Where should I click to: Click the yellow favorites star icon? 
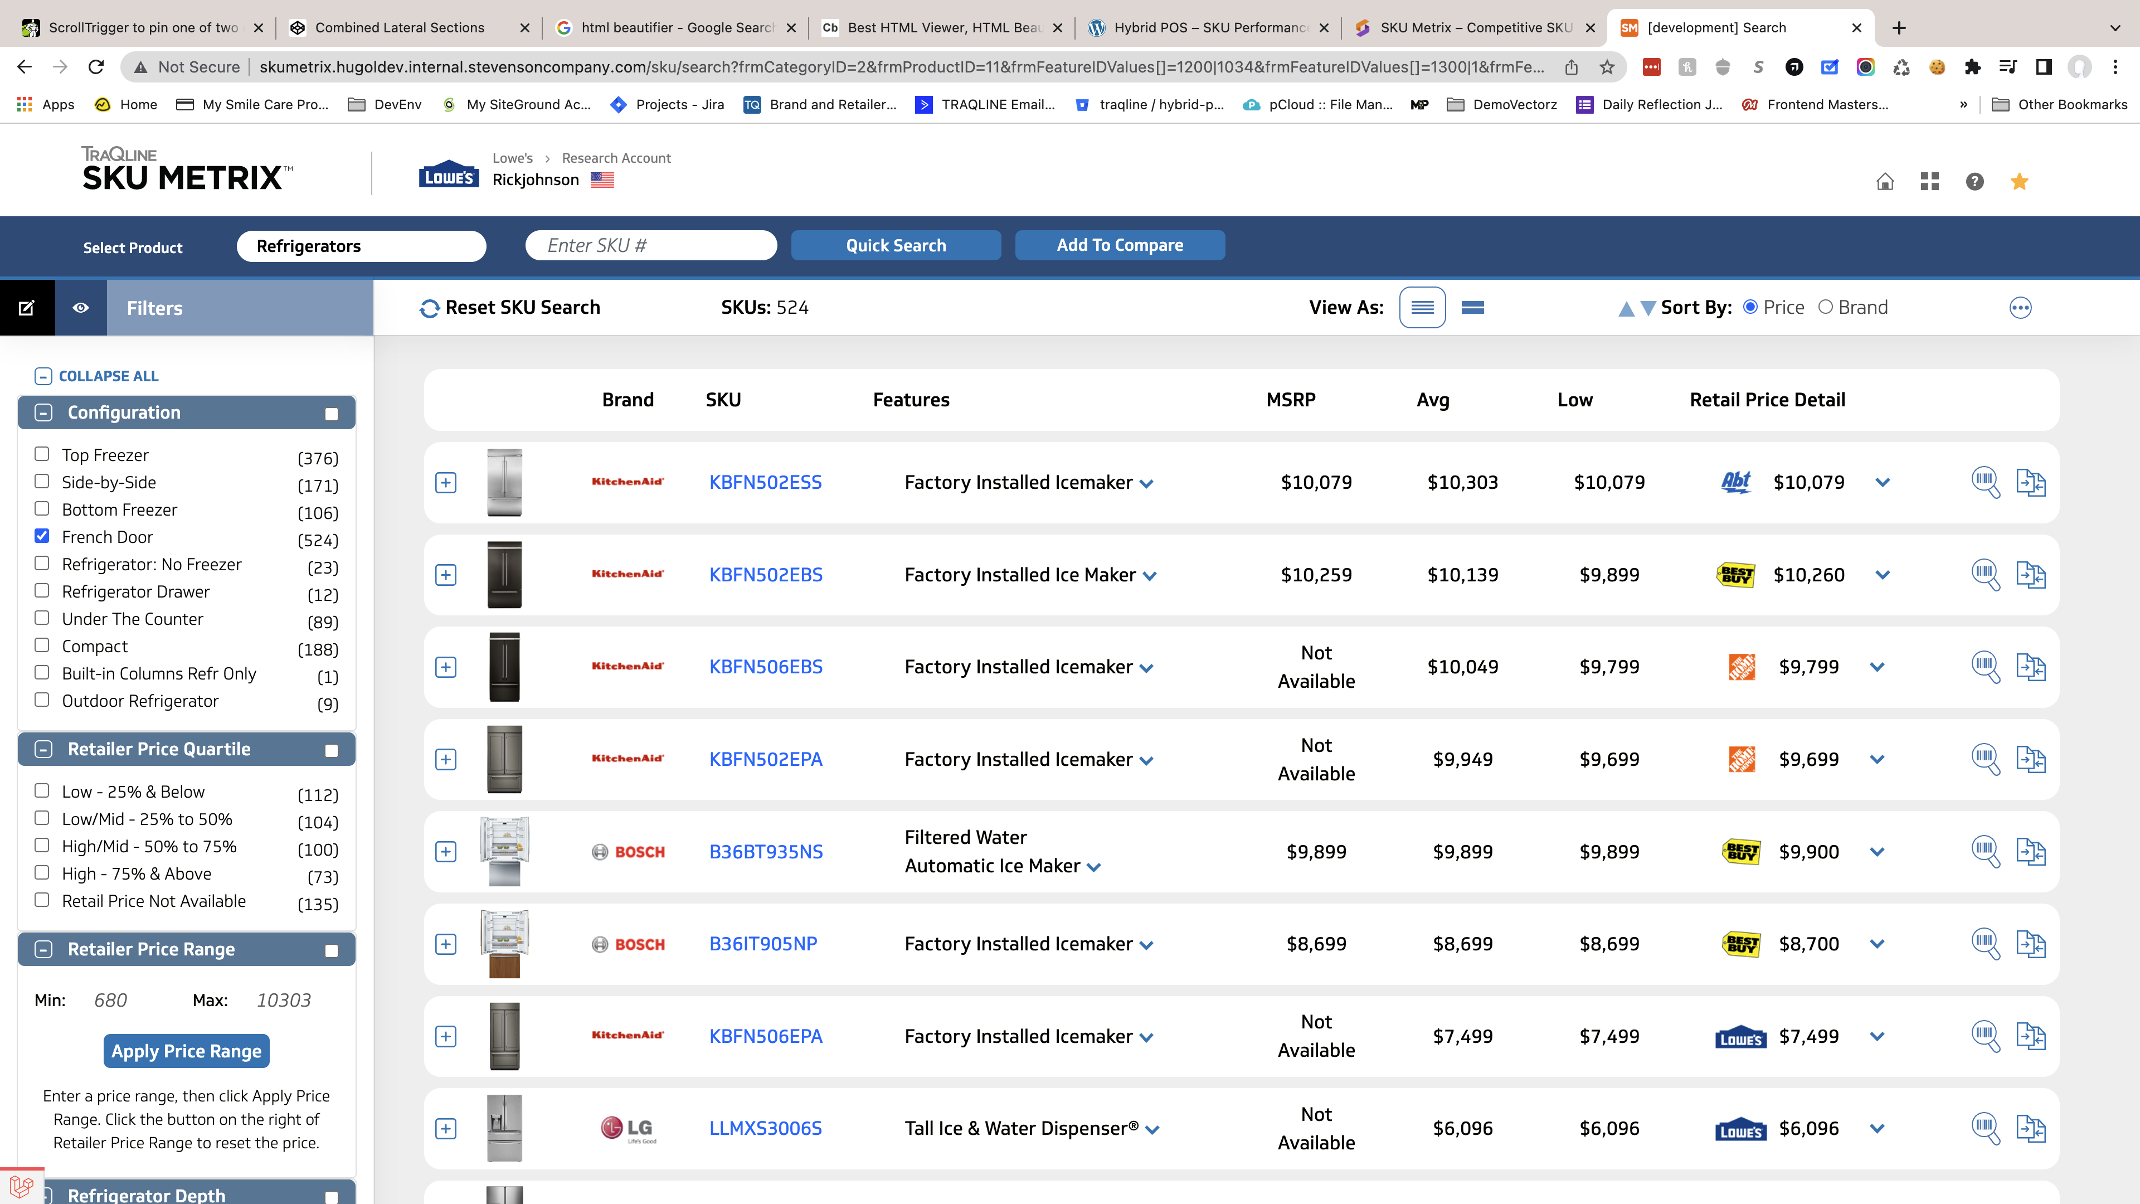[2020, 181]
